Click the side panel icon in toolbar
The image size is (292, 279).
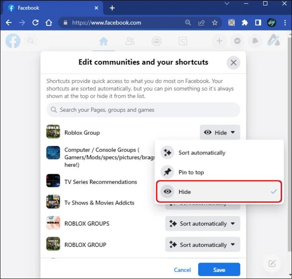pyautogui.click(x=258, y=23)
